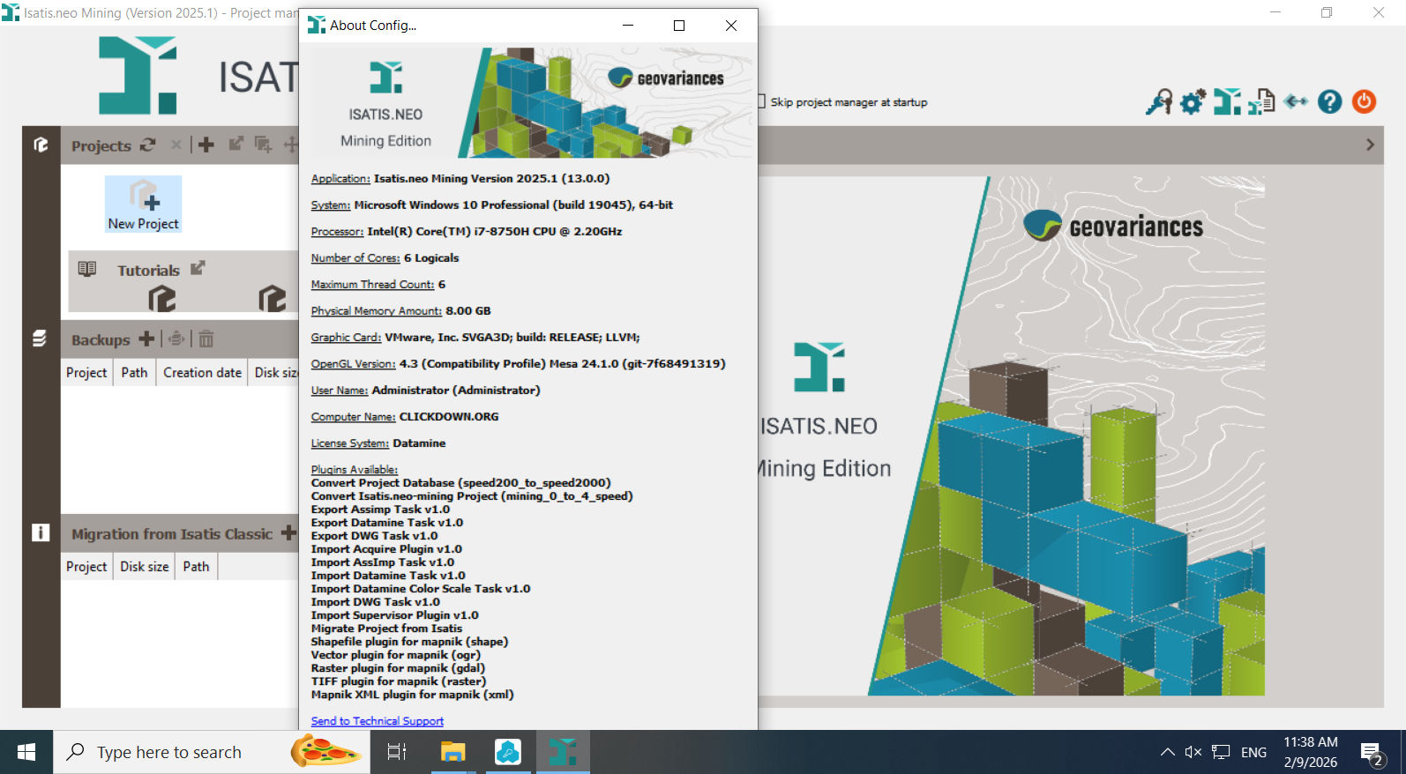Sort Backups table by Disk size column
Viewport: 1406px width, 774px height.
coord(274,373)
